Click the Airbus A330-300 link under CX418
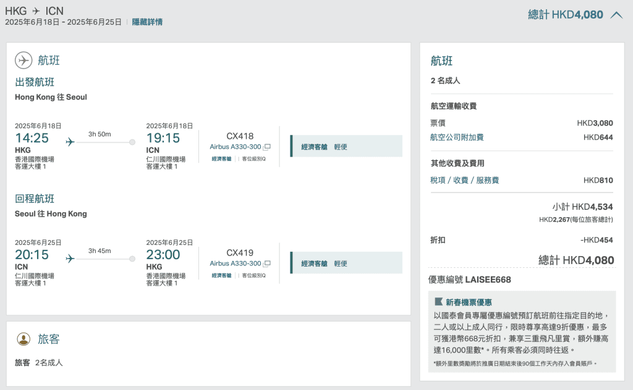This screenshot has width=633, height=390. pos(235,147)
